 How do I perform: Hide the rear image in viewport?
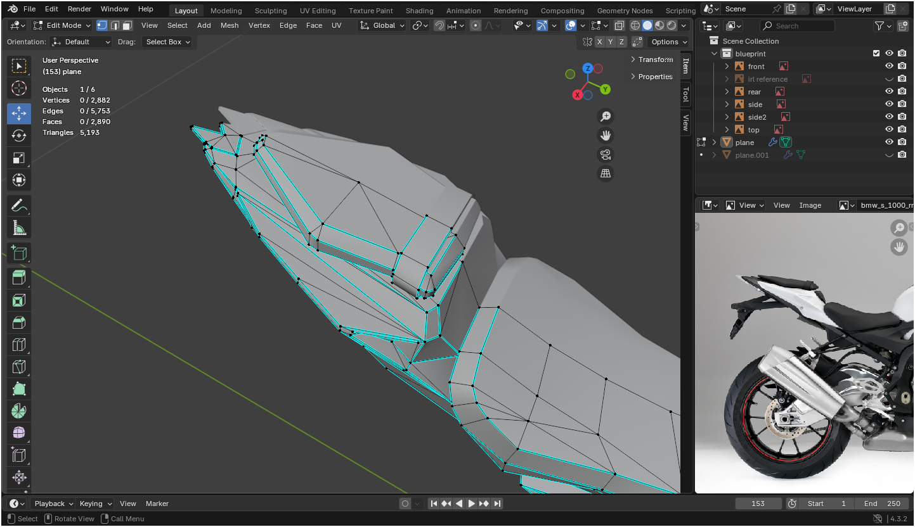coord(889,92)
